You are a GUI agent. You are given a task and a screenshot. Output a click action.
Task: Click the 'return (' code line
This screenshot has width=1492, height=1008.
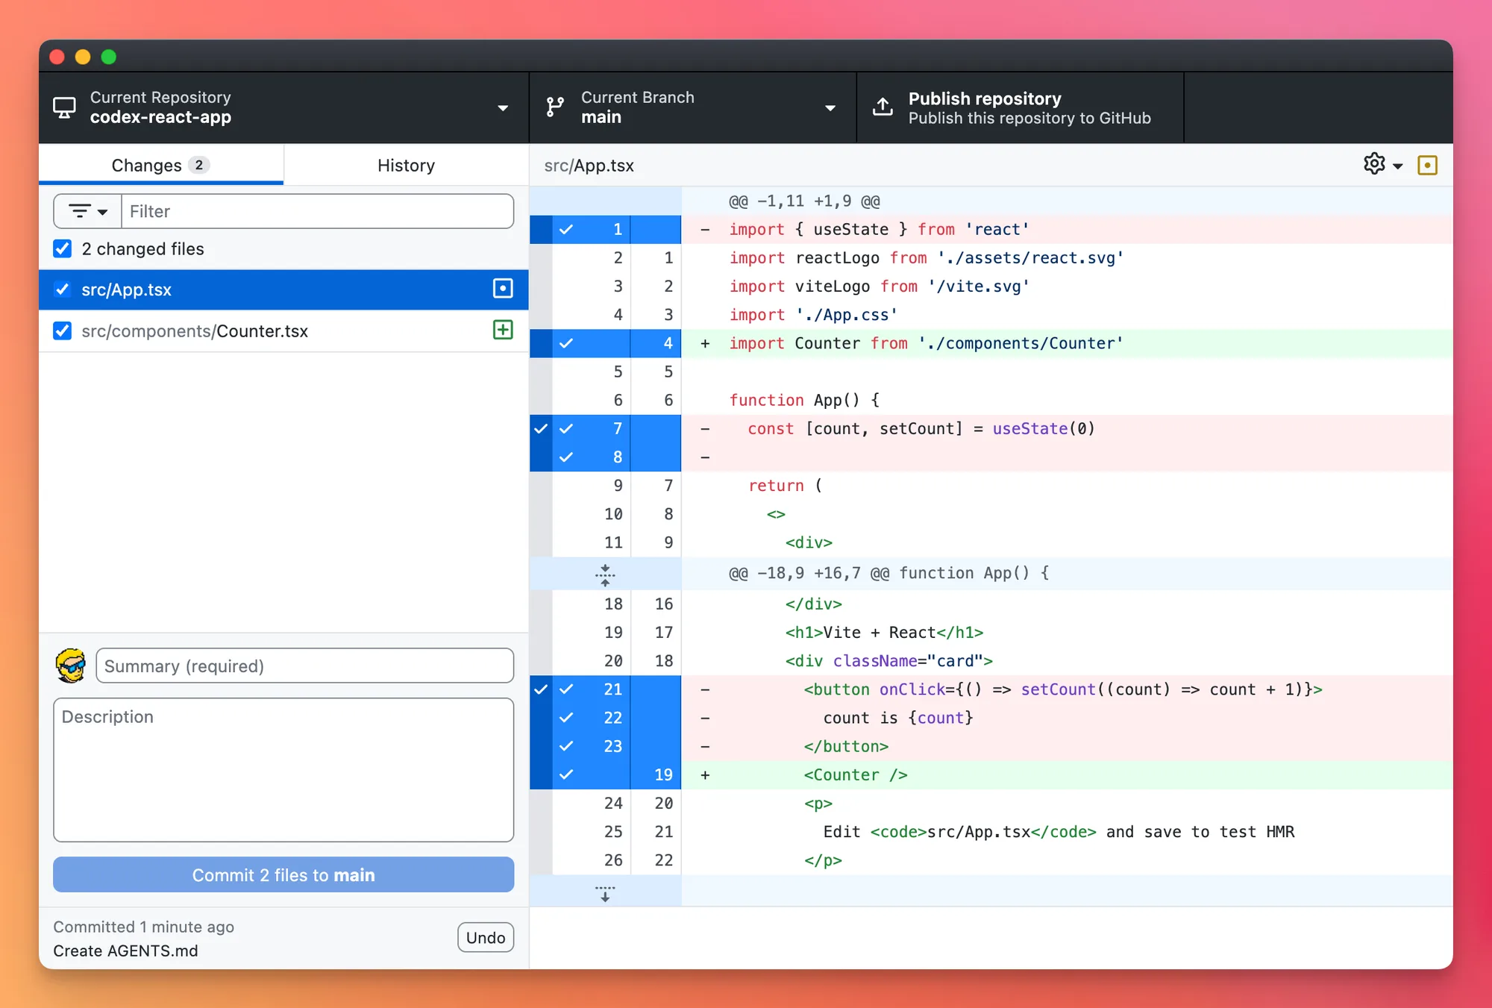785,485
